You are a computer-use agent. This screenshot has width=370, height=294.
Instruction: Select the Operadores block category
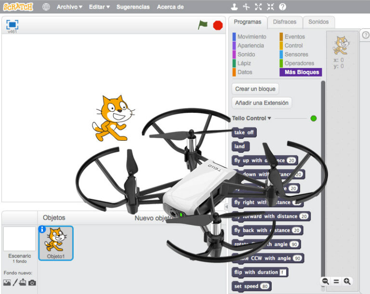[297, 63]
